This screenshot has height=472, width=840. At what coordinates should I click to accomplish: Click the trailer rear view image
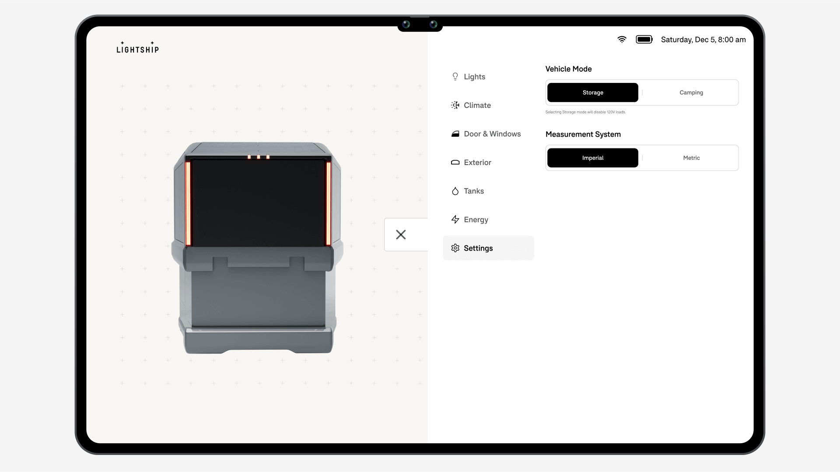pyautogui.click(x=257, y=248)
